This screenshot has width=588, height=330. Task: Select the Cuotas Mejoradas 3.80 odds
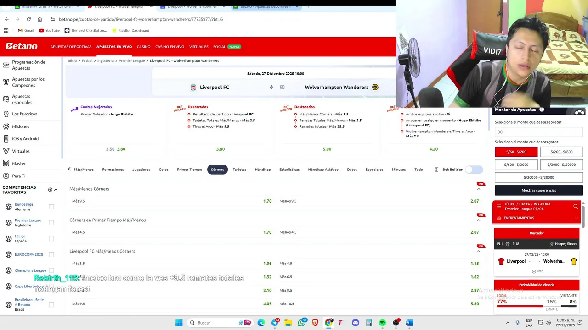coord(121,149)
